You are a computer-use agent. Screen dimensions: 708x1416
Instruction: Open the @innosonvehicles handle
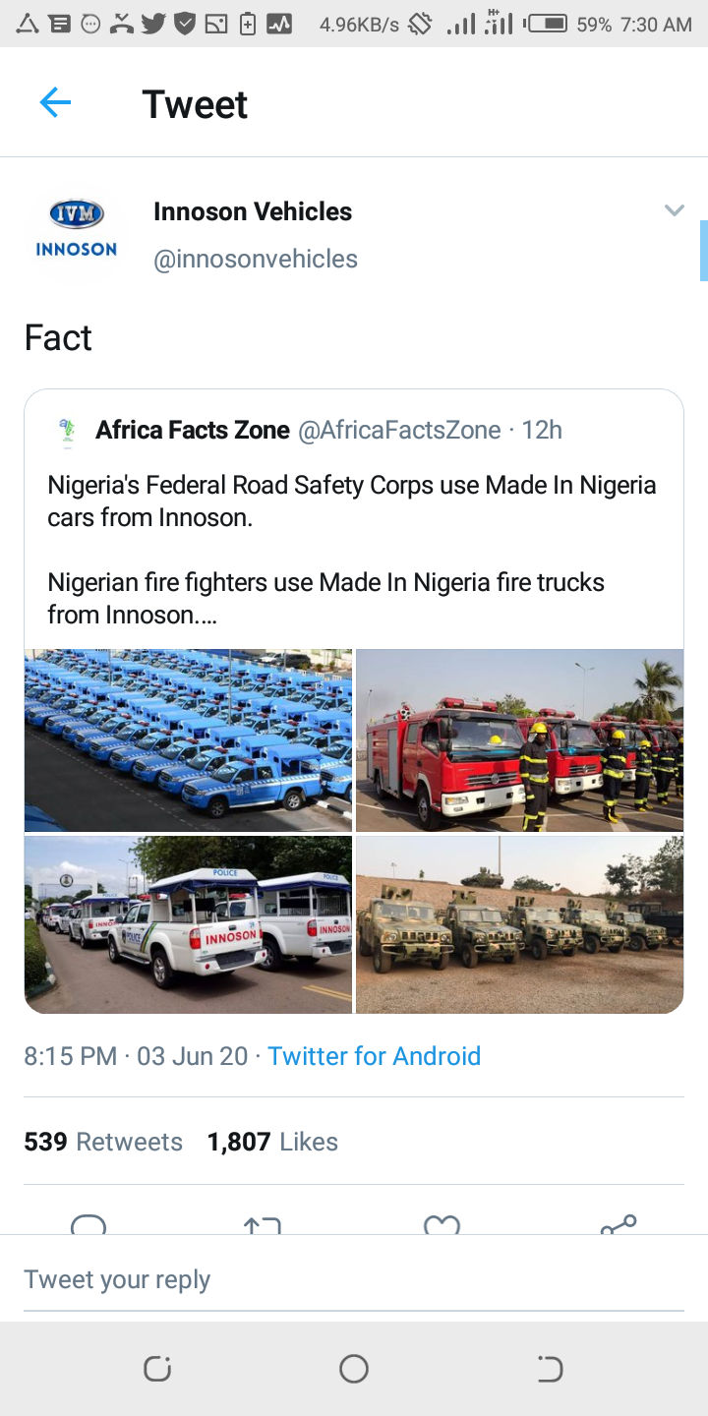[x=256, y=259]
